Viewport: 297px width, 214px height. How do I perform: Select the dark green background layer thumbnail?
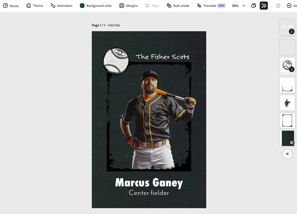tap(287, 138)
